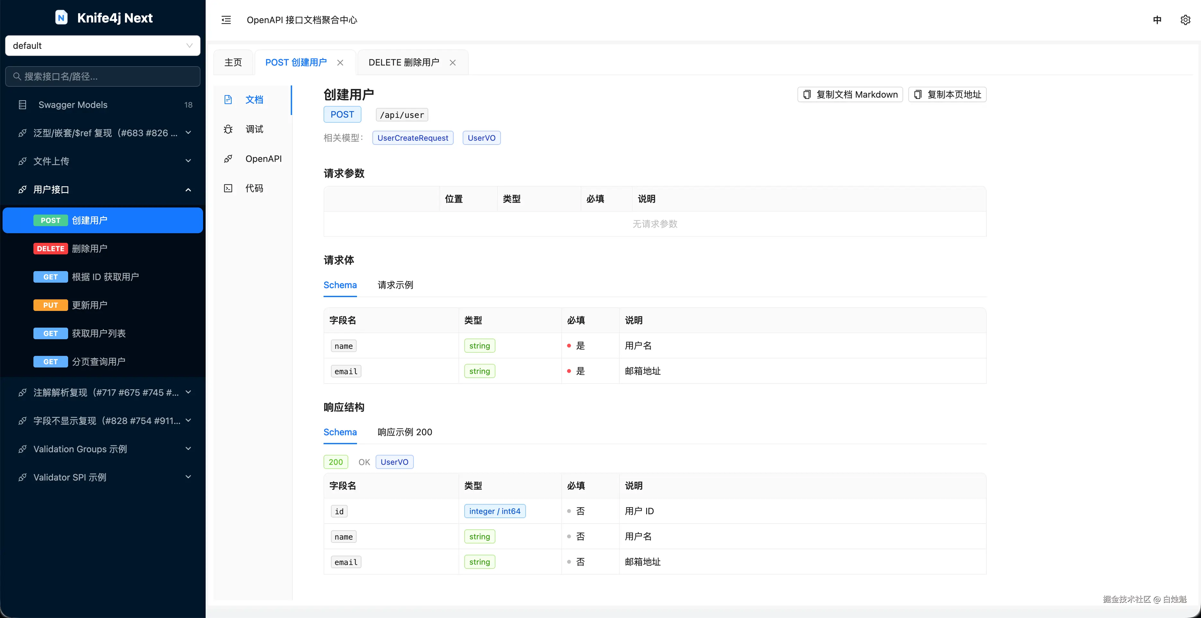Select the request body Schema tab
This screenshot has height=618, width=1201.
point(340,285)
